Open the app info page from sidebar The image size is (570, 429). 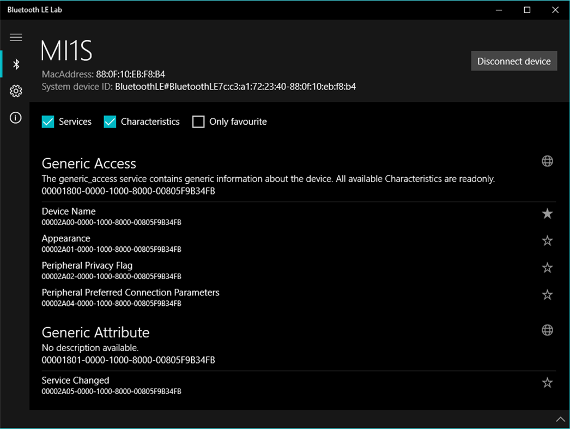16,117
